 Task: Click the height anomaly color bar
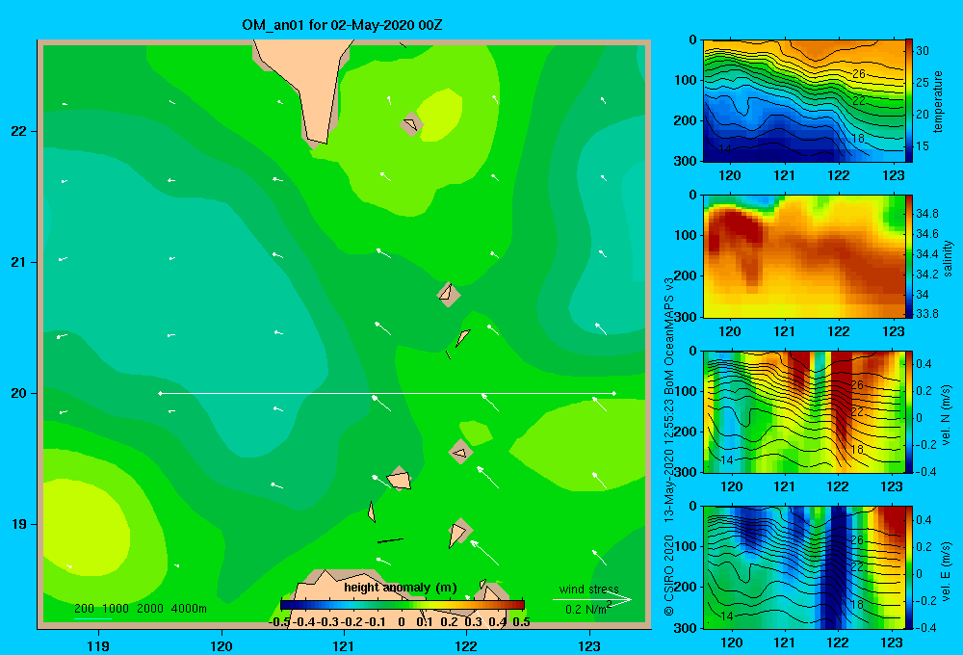pos(403,605)
